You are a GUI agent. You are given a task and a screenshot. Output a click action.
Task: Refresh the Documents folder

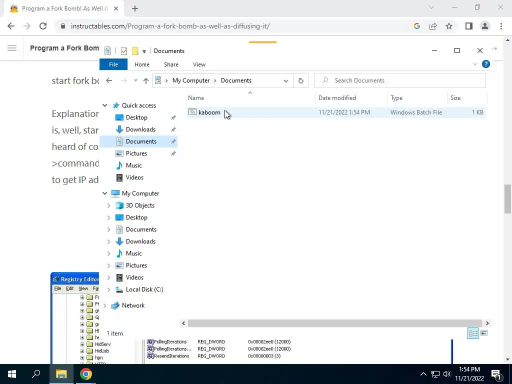300,80
